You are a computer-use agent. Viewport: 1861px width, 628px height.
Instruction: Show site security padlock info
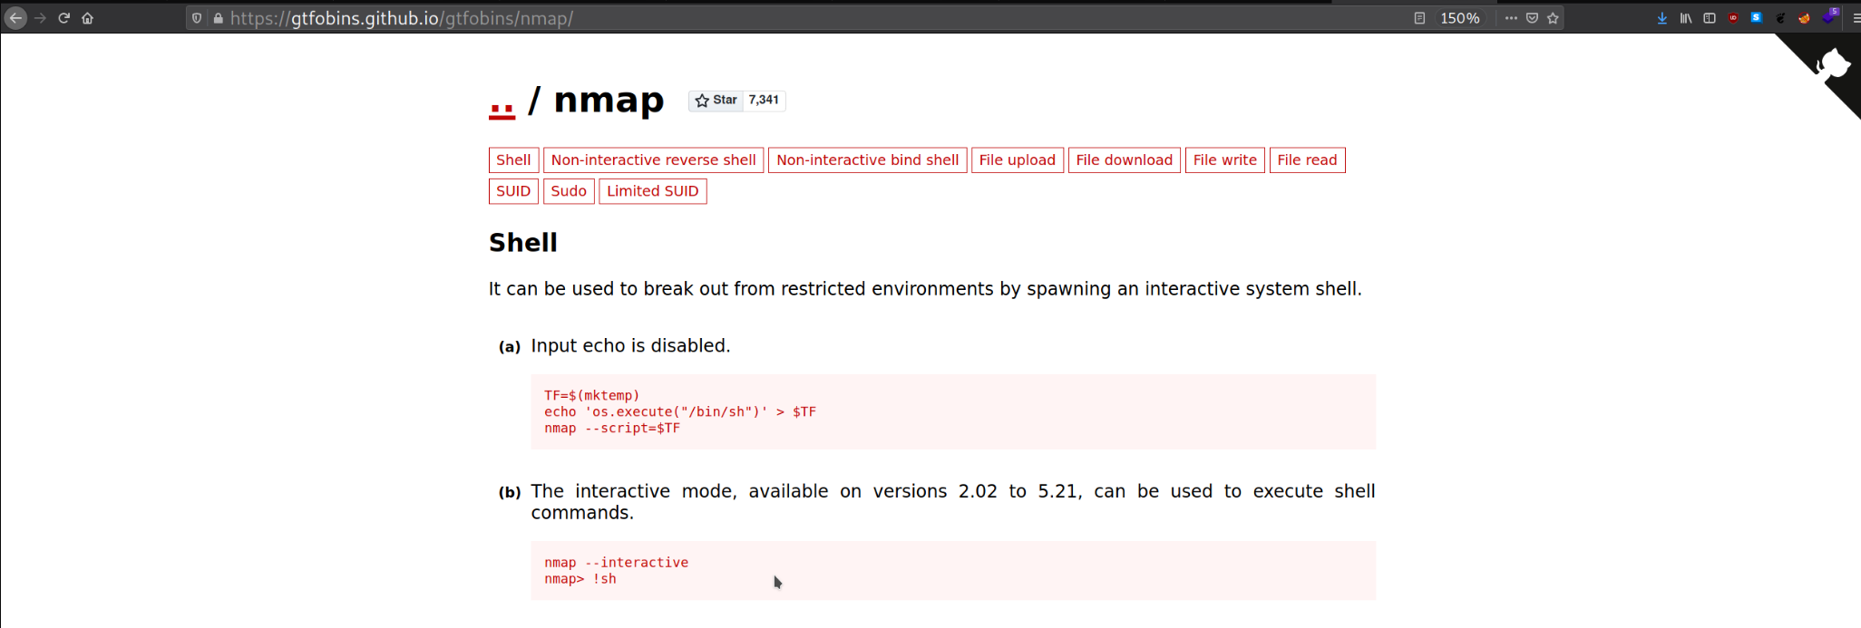tap(218, 18)
